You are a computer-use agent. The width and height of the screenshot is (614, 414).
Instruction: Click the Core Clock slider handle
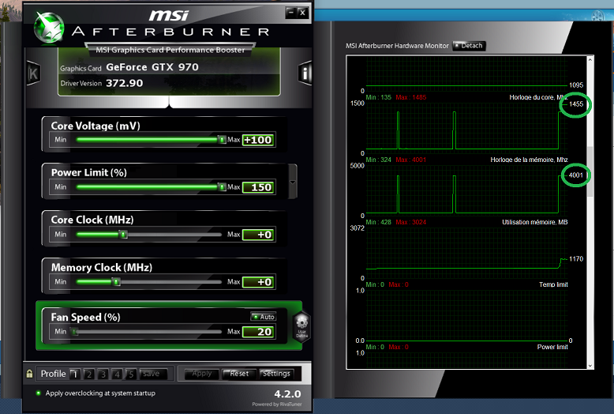(123, 235)
